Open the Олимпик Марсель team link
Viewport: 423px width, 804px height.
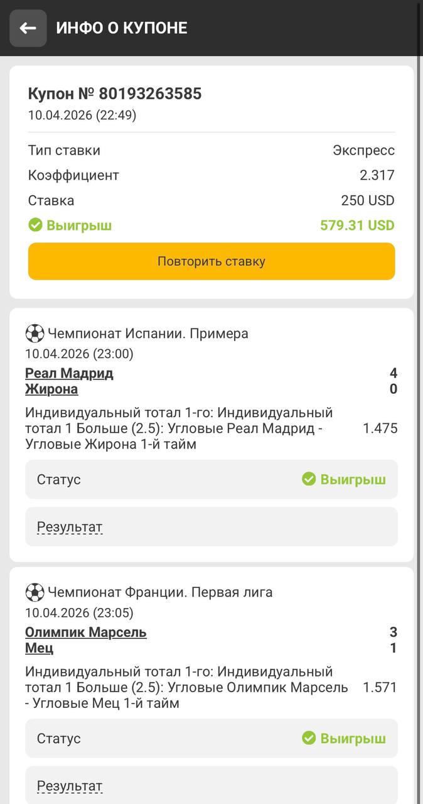86,632
